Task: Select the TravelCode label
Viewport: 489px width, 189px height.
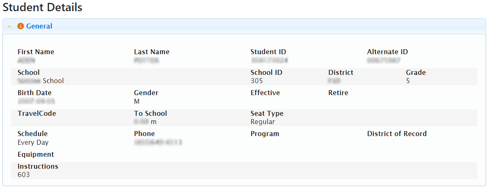Action: click(37, 114)
